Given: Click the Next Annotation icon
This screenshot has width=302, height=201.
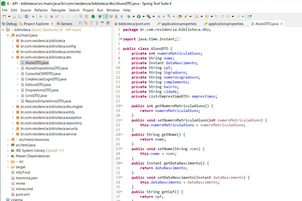Looking at the screenshot, I should point(196,17).
